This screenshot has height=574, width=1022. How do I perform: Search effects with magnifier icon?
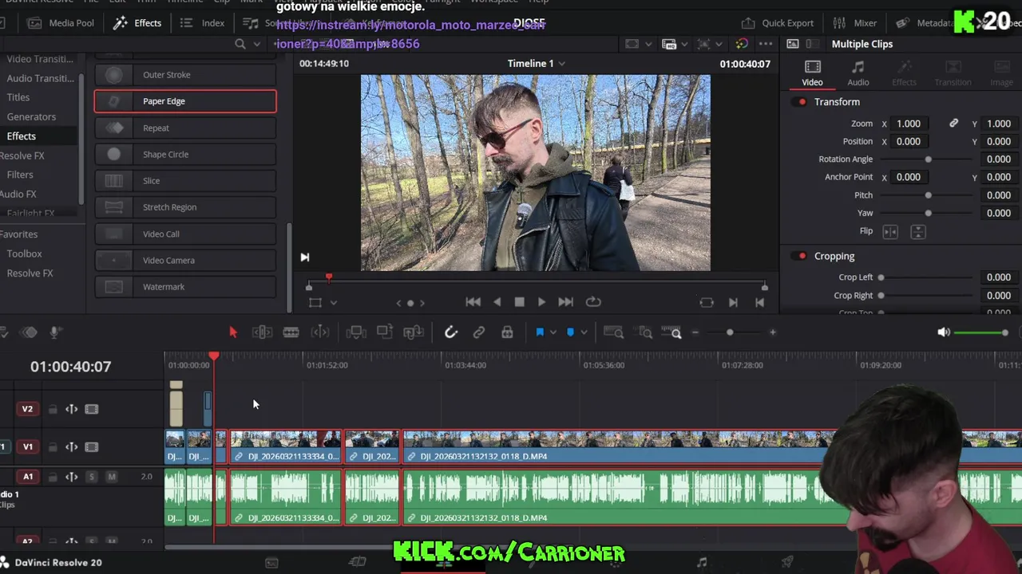tap(240, 44)
